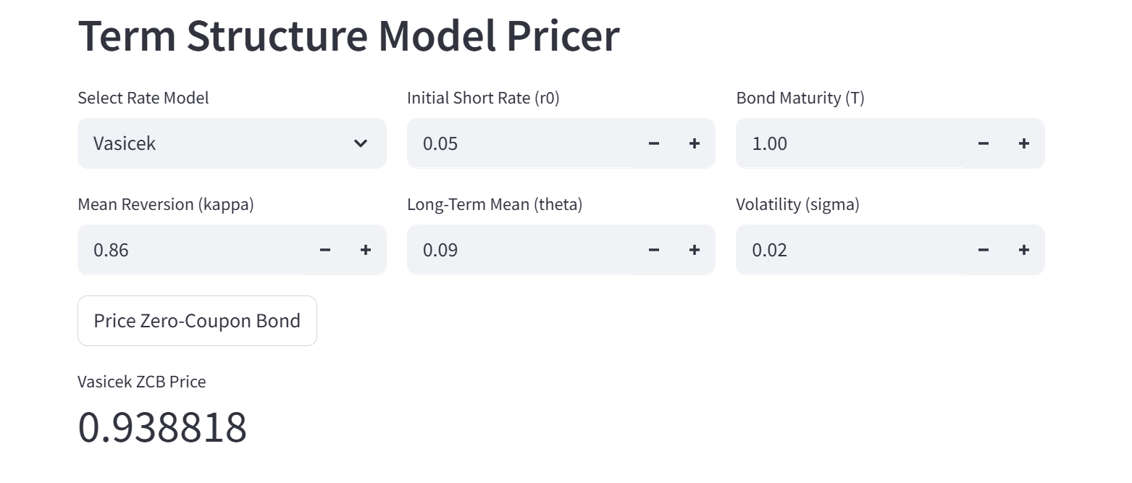Step down Volatility sigma value

(x=983, y=250)
